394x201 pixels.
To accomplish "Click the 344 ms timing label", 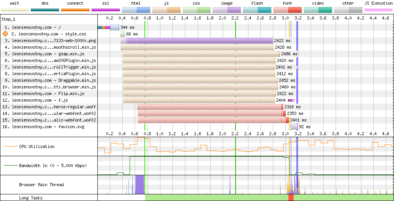I will pos(128,27).
